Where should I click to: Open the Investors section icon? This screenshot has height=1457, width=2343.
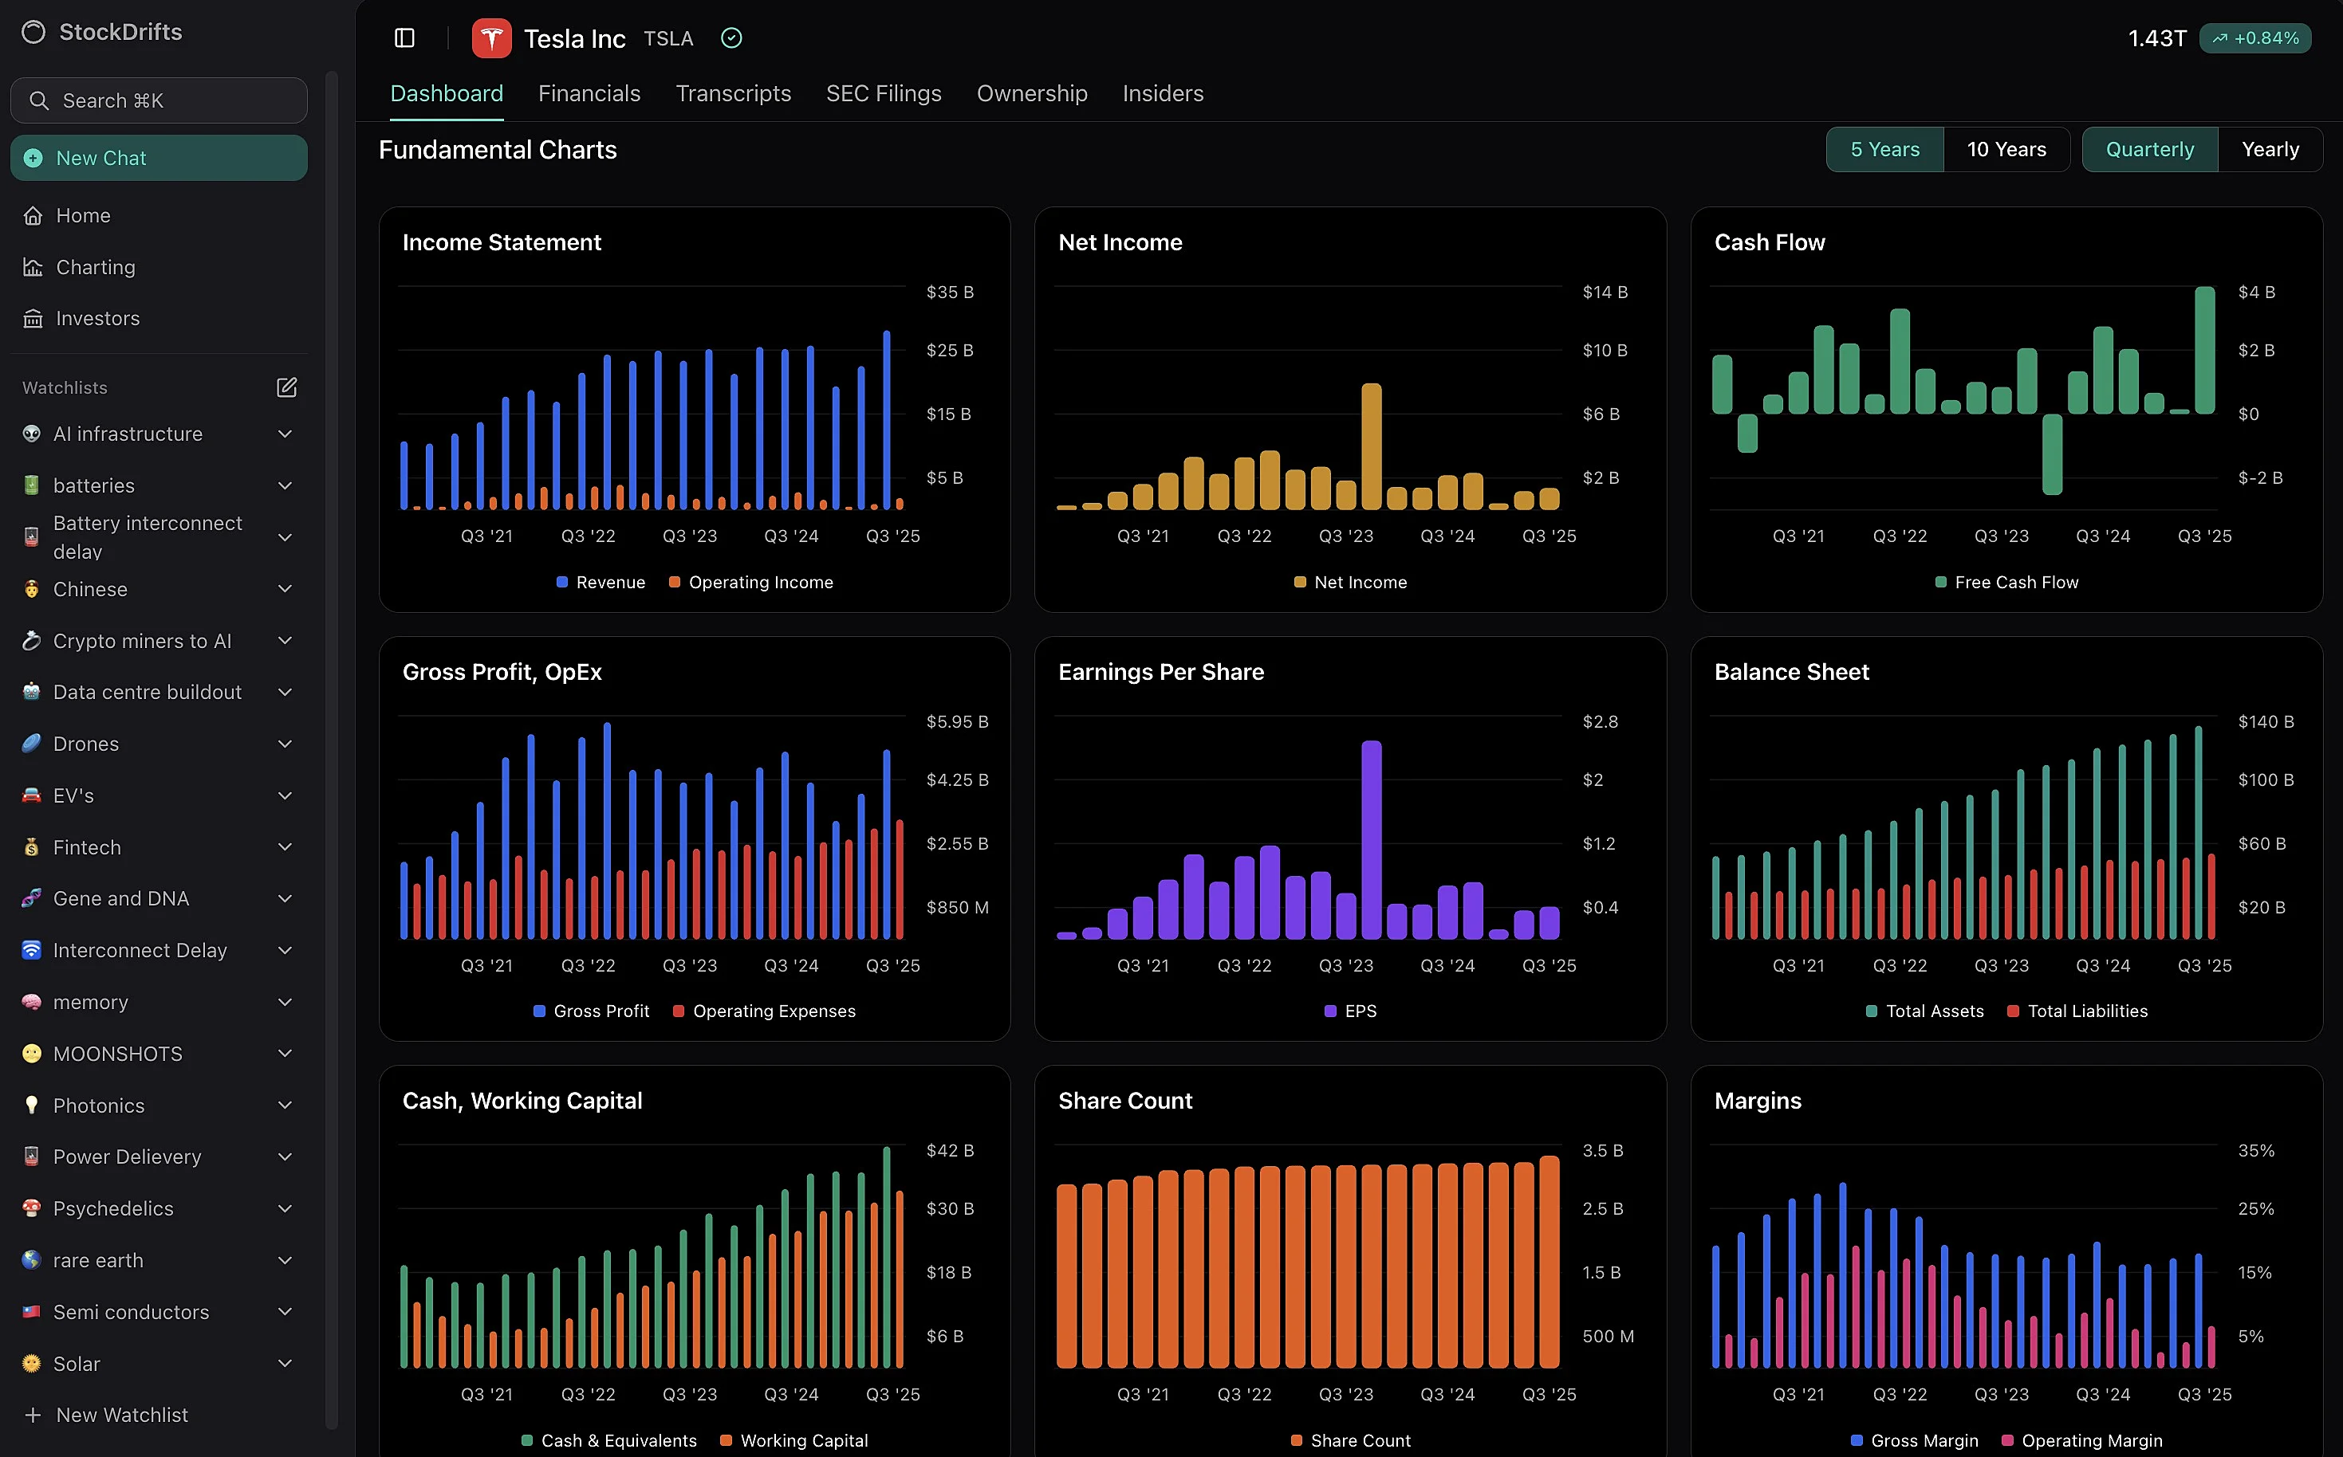[x=33, y=319]
